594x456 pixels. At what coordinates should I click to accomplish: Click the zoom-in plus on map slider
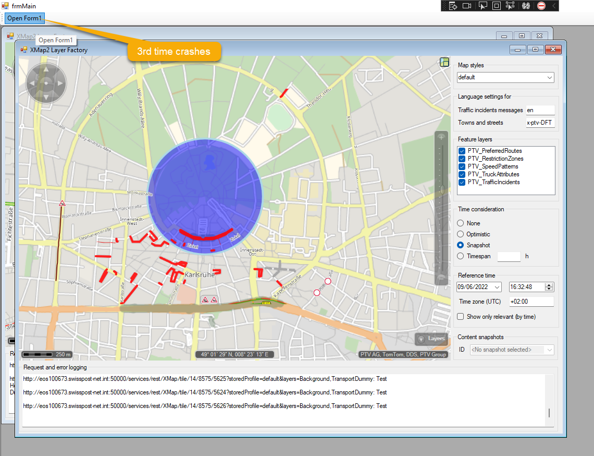click(441, 137)
